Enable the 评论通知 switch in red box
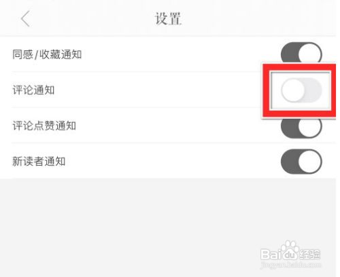This screenshot has height=277, width=340. point(301,90)
